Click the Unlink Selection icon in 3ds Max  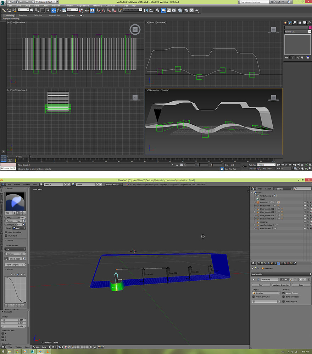(x=9, y=10)
